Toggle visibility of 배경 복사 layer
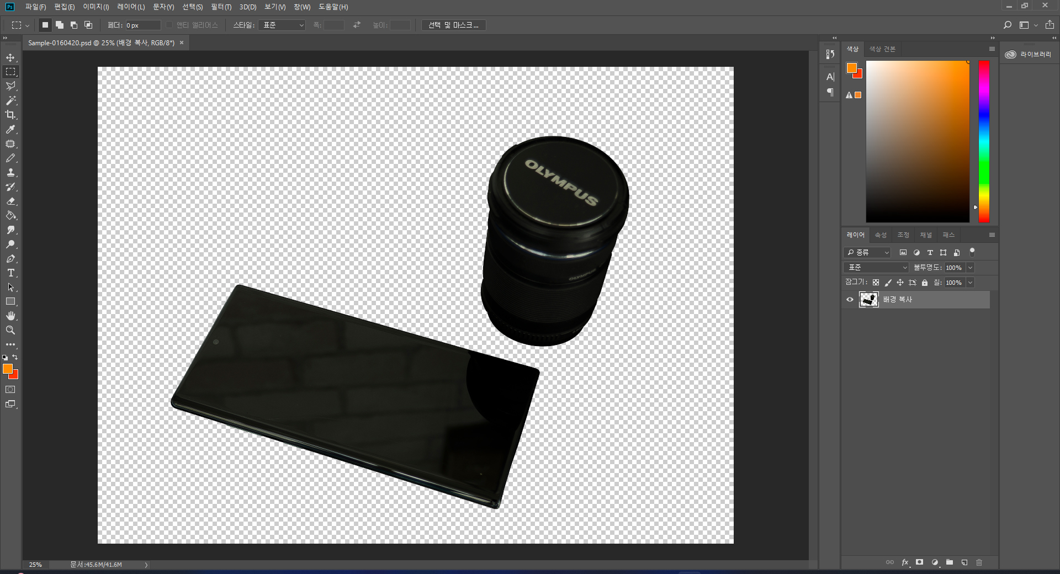Screen dimensions: 1060x574 point(850,300)
